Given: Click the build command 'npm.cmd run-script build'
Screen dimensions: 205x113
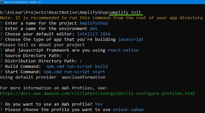Looking at the screenshot, I should point(77,66).
